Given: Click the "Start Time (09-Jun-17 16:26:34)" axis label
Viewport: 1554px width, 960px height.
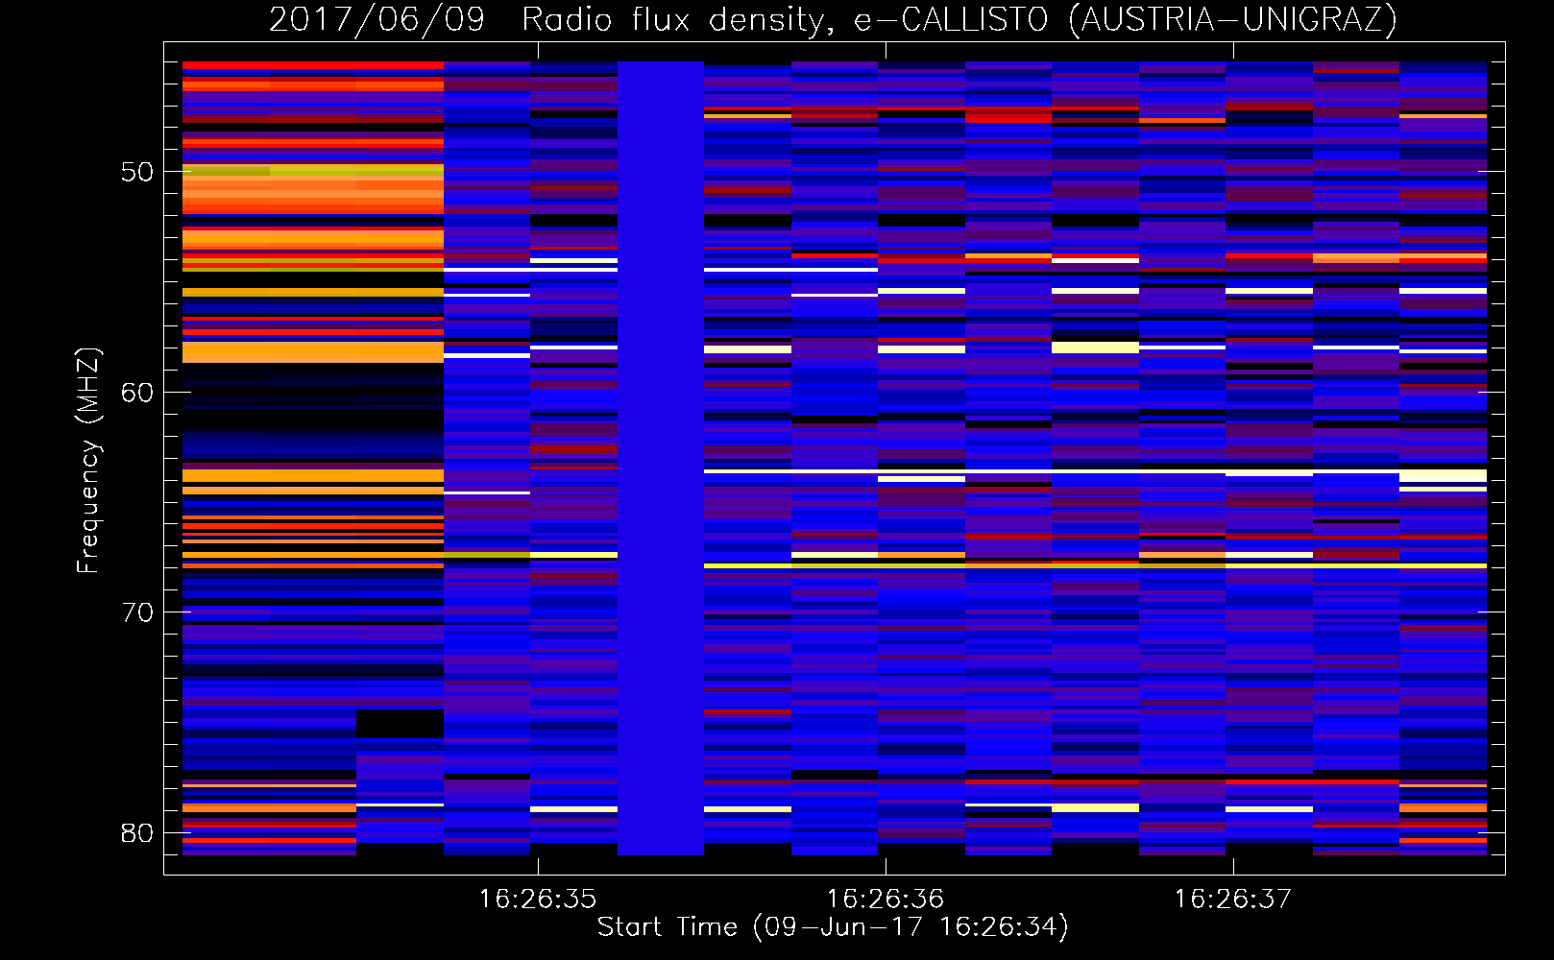Looking at the screenshot, I should click(x=833, y=927).
